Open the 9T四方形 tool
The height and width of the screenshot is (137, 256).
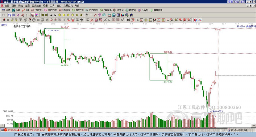(x=92, y=10)
